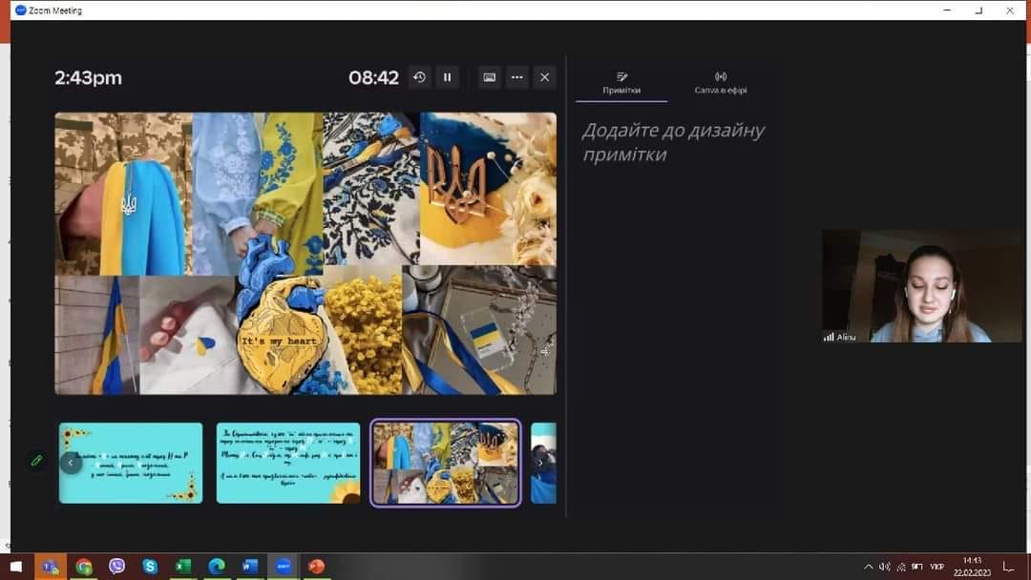Click the notes field 'Додайте до дизайну примітки'

[x=673, y=142]
